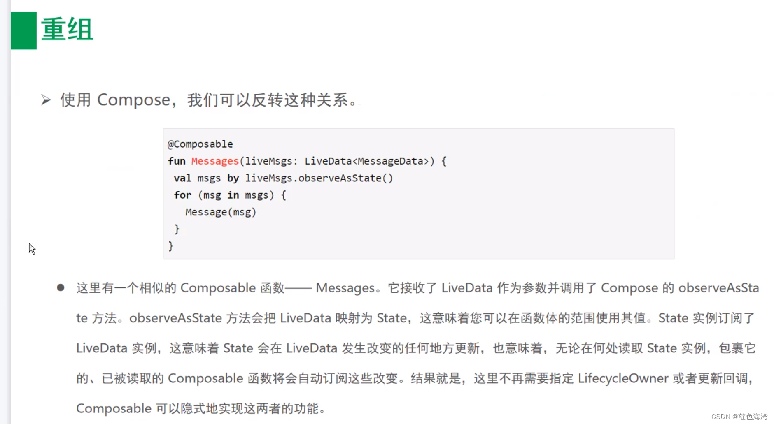Viewport: 774px width, 424px height.
Task: Click the green square beside the title
Action: 23,30
